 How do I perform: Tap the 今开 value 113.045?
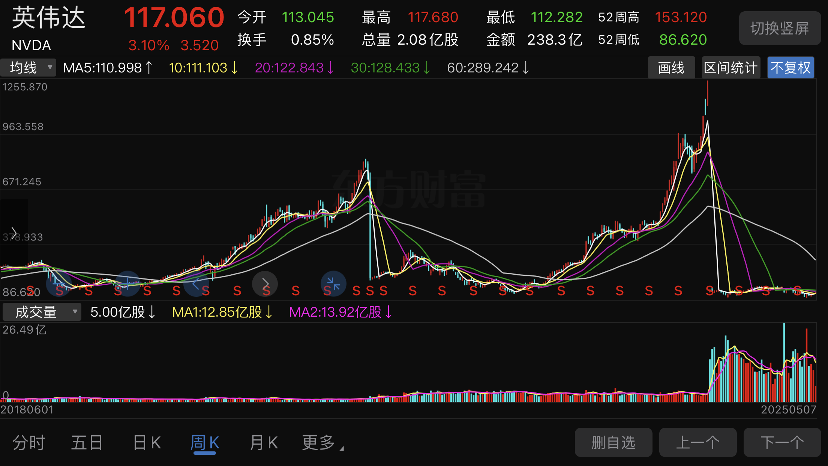(308, 17)
